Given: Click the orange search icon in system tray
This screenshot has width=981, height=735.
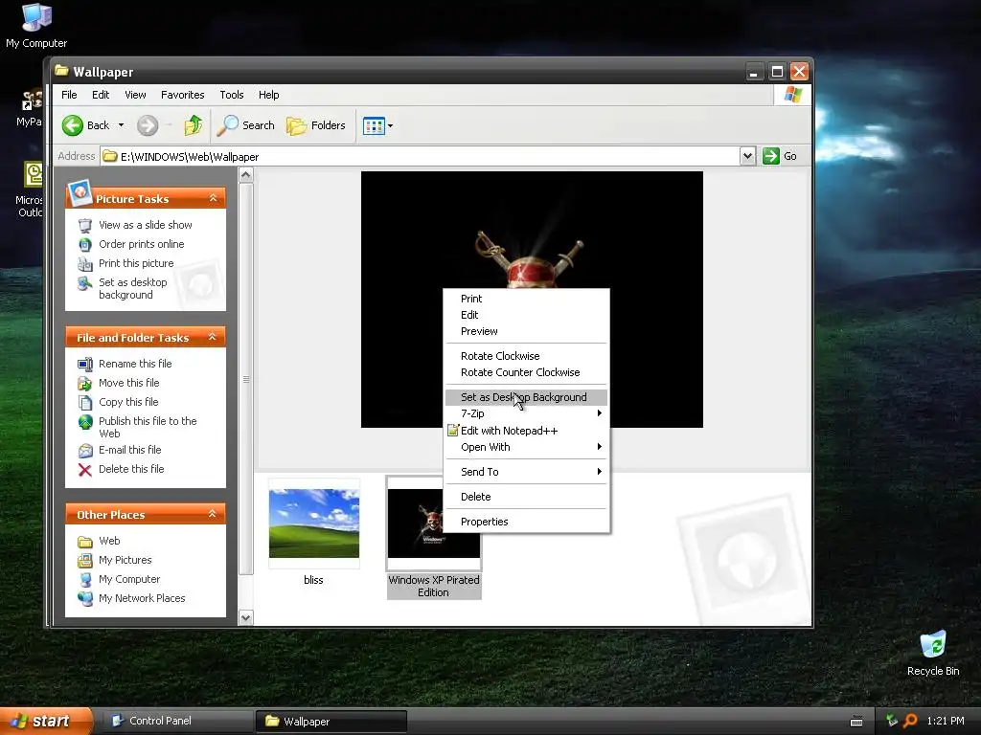Looking at the screenshot, I should point(910,722).
